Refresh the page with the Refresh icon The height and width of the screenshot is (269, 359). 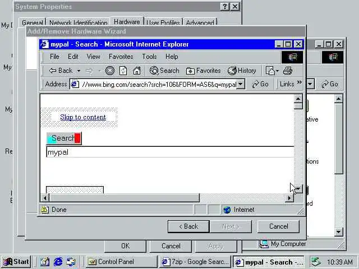123,71
